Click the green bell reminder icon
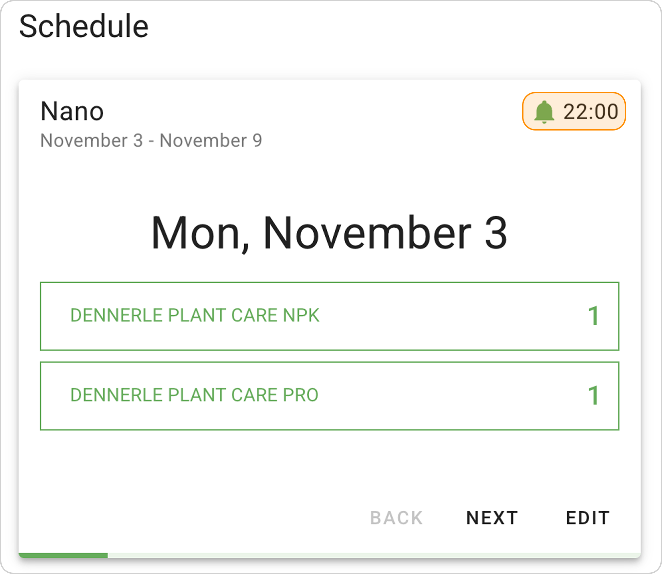This screenshot has width=662, height=574. click(544, 112)
